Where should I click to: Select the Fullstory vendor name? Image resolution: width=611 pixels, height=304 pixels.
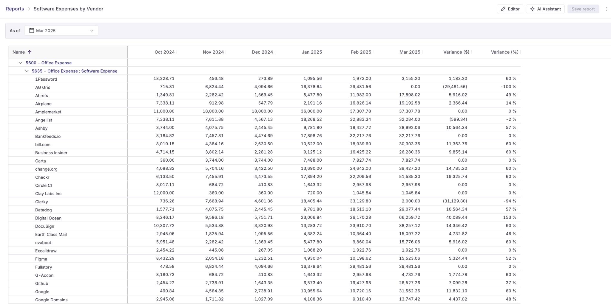click(44, 267)
